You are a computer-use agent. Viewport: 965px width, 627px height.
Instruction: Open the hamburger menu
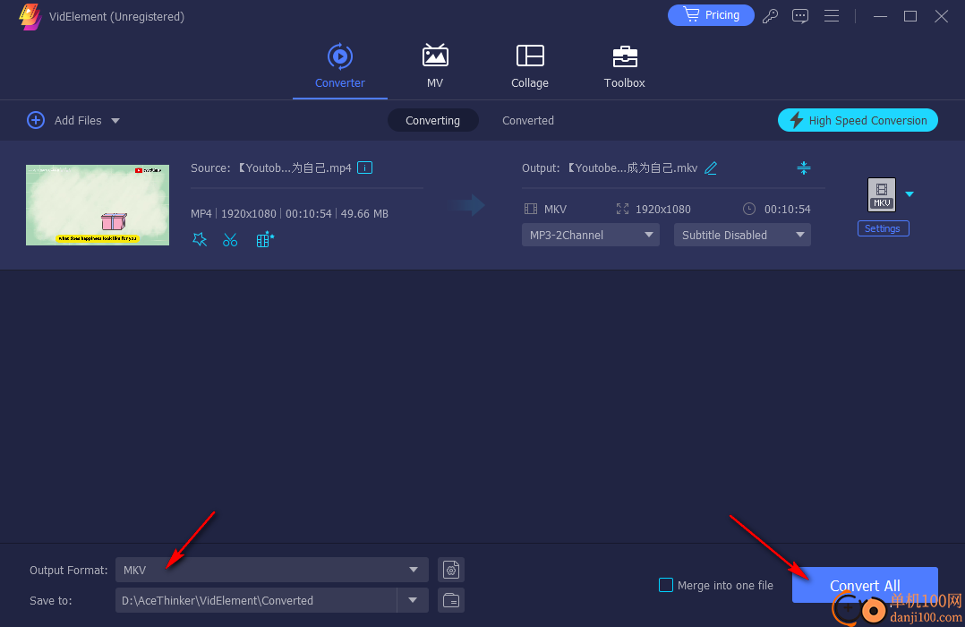tap(832, 16)
